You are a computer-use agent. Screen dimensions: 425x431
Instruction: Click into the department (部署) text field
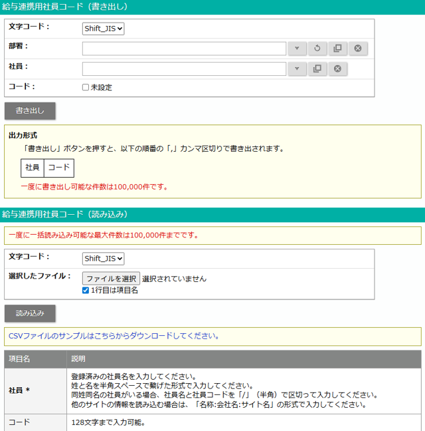pyautogui.click(x=184, y=49)
